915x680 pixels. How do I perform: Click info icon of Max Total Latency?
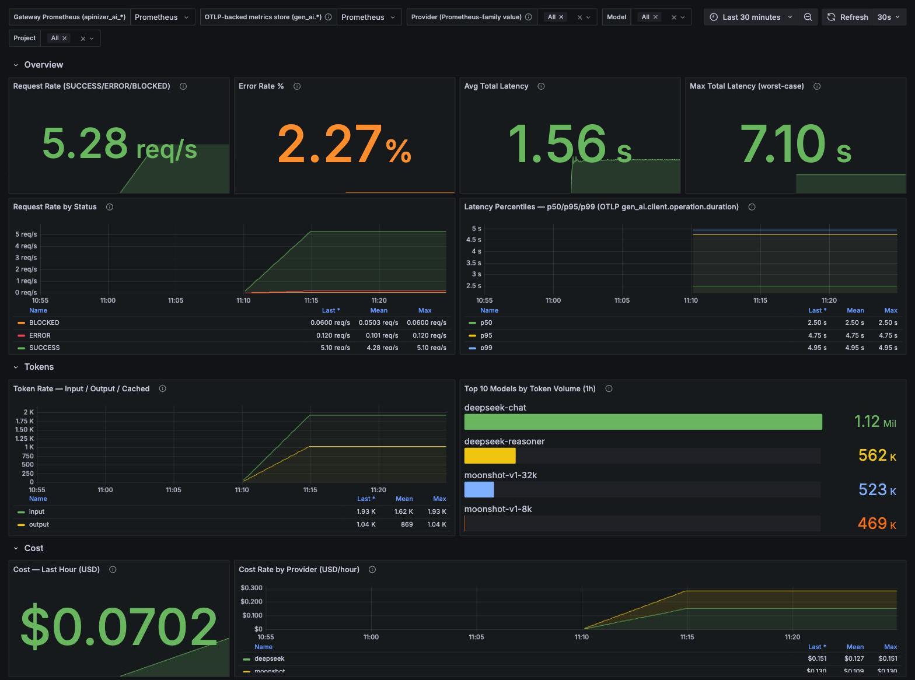pos(817,86)
